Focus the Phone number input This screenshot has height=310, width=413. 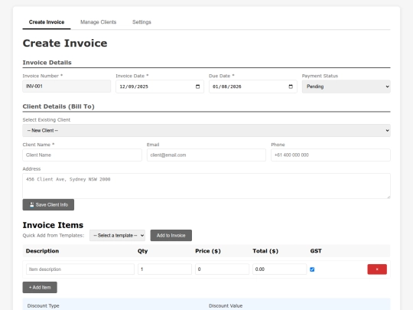pyautogui.click(x=330, y=155)
